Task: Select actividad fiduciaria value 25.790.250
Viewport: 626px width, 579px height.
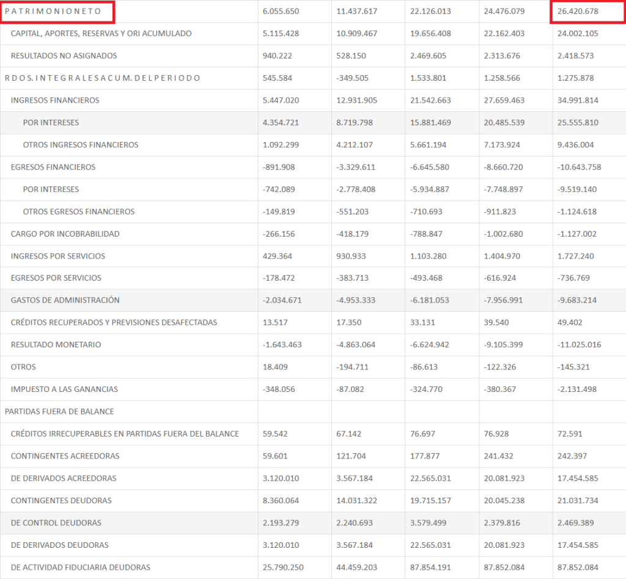Action: click(283, 567)
